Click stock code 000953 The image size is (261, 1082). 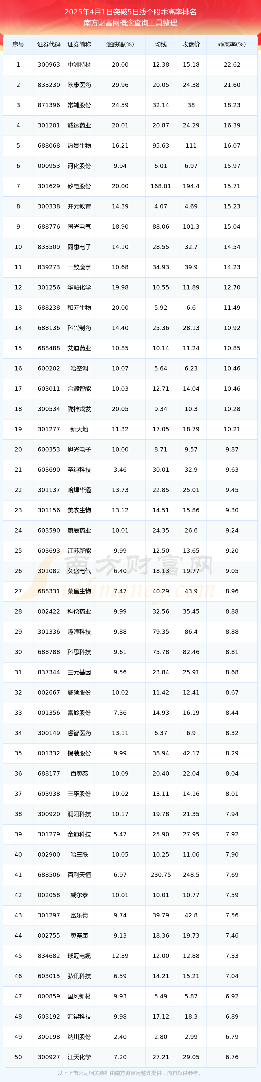[49, 166]
